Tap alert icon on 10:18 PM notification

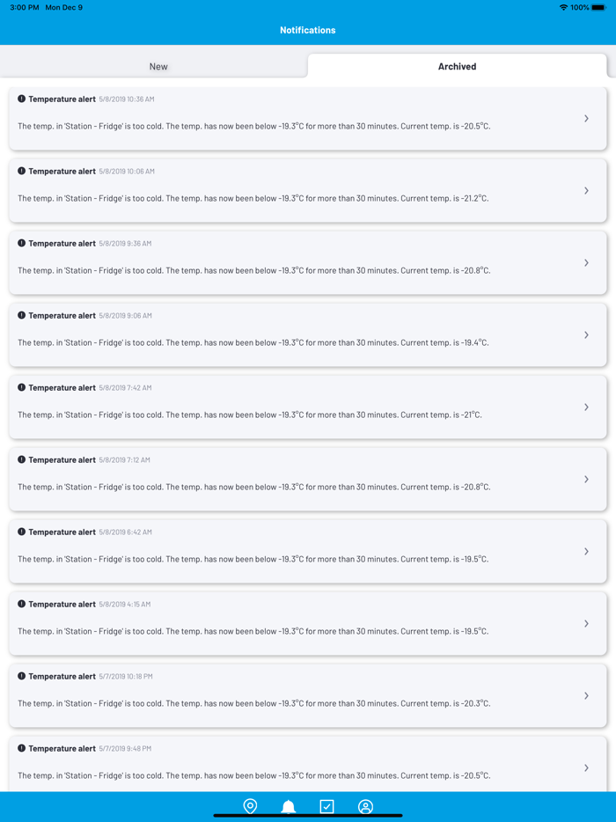pyautogui.click(x=22, y=676)
